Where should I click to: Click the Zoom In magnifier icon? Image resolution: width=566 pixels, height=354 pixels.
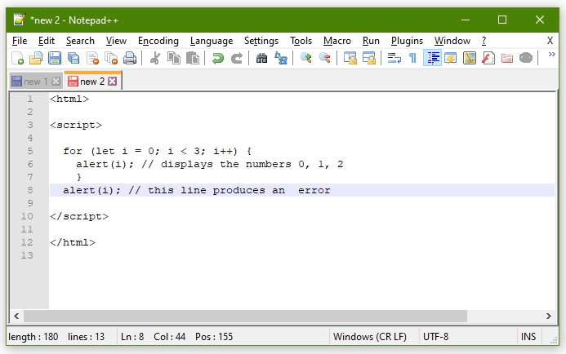[x=306, y=59]
